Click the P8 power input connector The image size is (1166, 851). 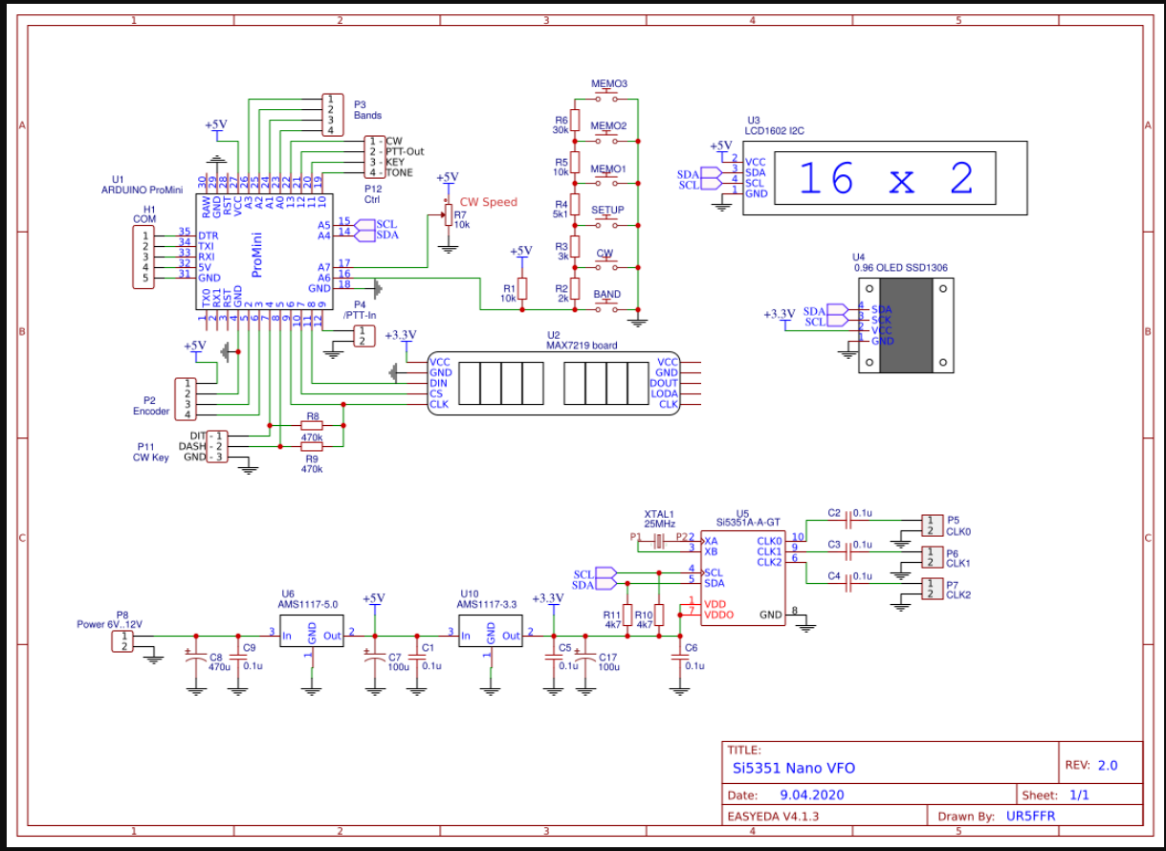122,640
